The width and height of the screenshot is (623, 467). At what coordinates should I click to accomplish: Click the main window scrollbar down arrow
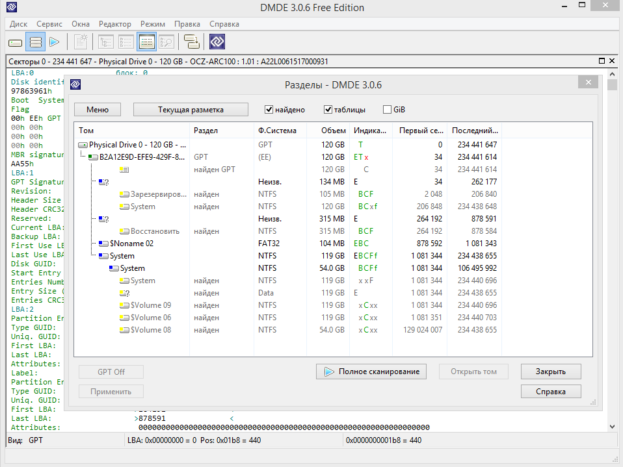coord(612,425)
